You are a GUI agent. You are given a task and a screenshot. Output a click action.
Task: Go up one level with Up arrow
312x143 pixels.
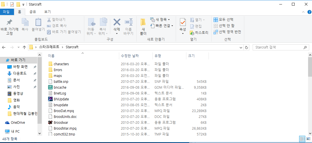pyautogui.click(x=24, y=47)
